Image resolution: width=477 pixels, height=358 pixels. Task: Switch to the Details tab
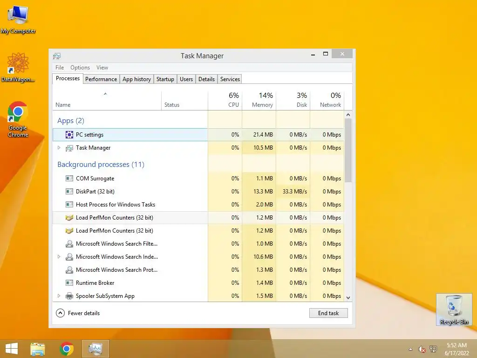click(206, 79)
